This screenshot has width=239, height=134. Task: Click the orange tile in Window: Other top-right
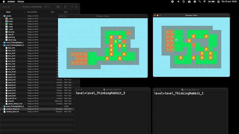pos(128,33)
